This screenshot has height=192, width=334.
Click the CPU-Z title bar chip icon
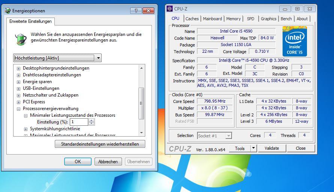170,9
